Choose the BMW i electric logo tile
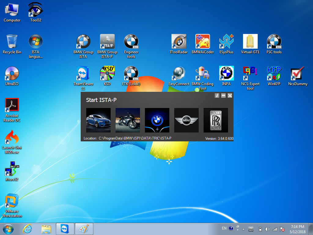This screenshot has height=235, width=313. pyautogui.click(x=157, y=120)
